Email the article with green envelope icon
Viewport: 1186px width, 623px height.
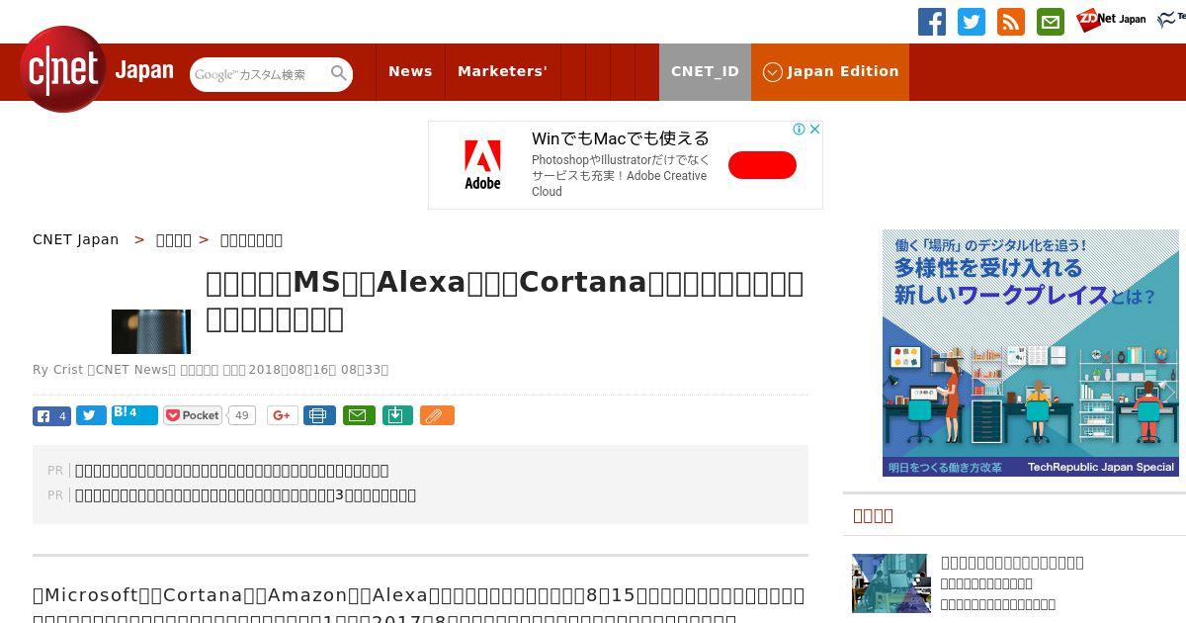(x=359, y=415)
